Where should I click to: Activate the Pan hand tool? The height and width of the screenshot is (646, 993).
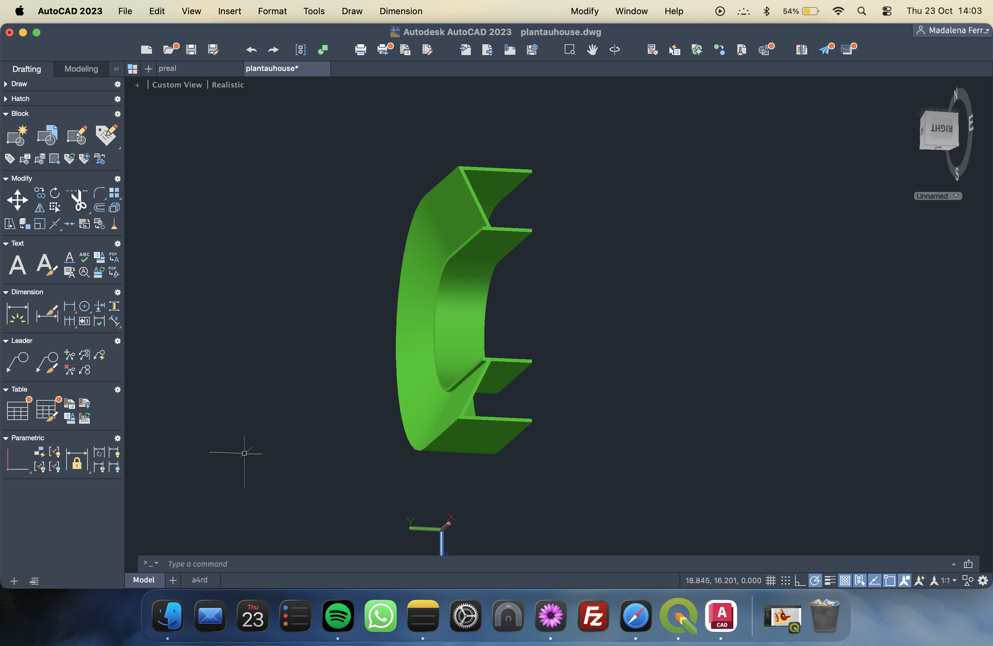592,50
